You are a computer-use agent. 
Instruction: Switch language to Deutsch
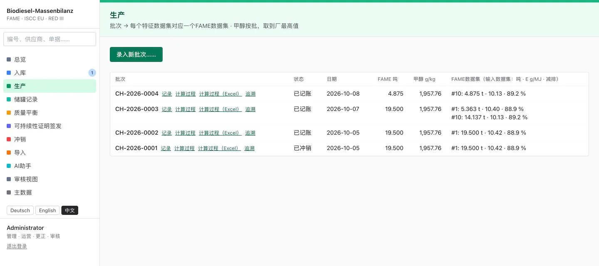20,210
